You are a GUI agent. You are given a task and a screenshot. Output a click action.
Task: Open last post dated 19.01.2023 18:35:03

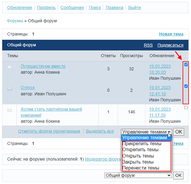pyautogui.click(x=160, y=69)
